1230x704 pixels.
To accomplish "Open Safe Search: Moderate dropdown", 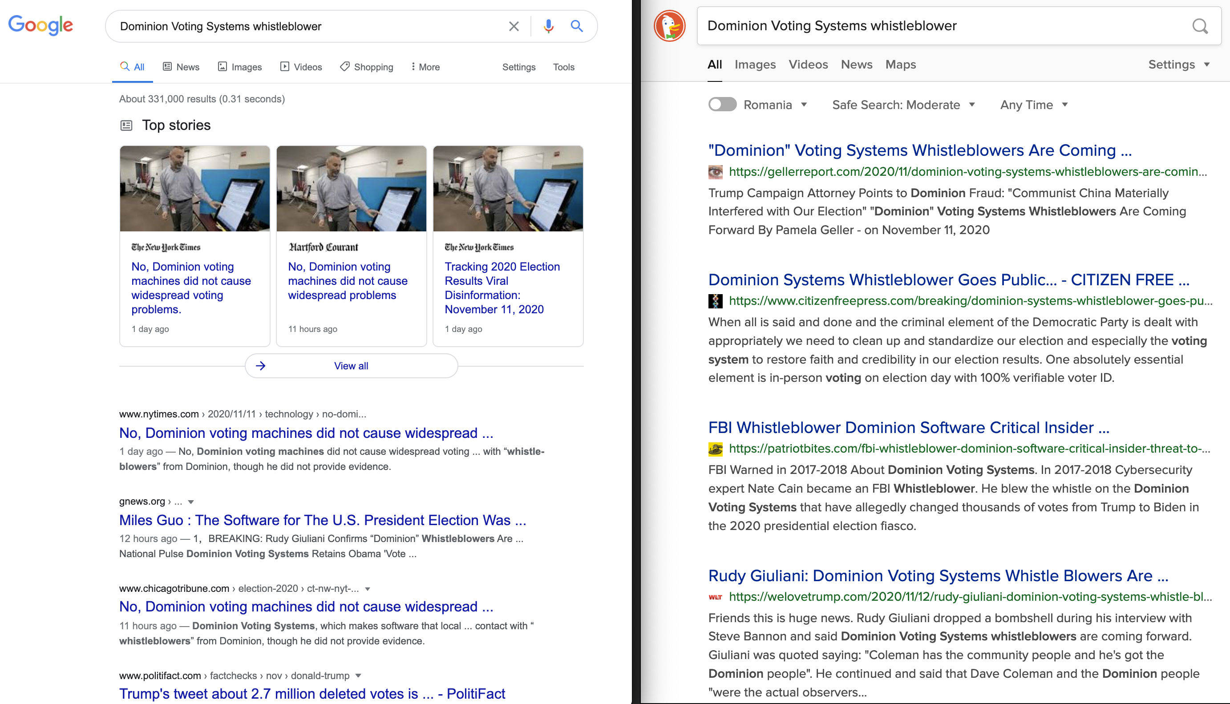I will tap(903, 105).
